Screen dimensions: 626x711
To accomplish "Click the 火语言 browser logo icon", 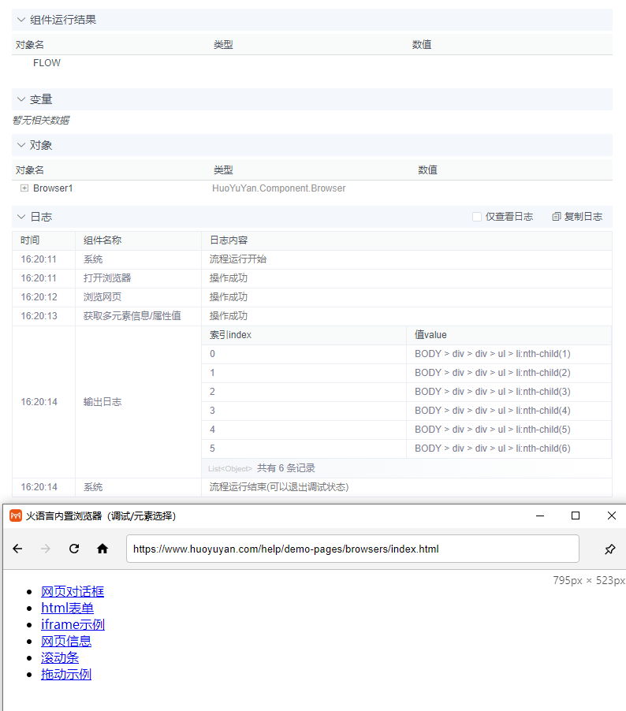I will pos(16,516).
